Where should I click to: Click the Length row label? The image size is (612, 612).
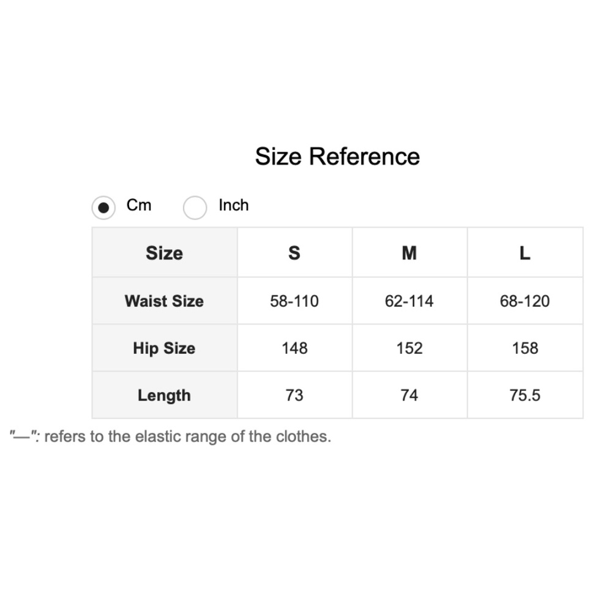pyautogui.click(x=164, y=395)
